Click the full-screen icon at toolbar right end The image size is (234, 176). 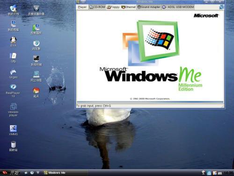point(221,7)
